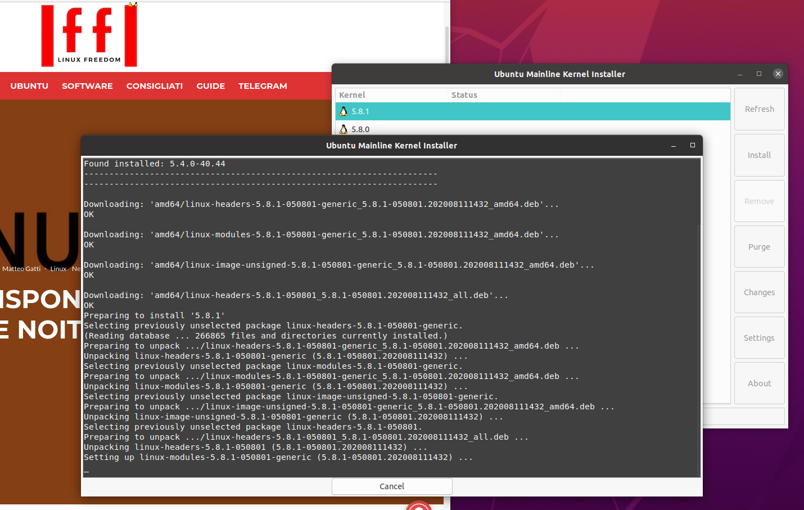The width and height of the screenshot is (804, 510).
Task: Open the SOFTWARE section
Action: coord(87,85)
